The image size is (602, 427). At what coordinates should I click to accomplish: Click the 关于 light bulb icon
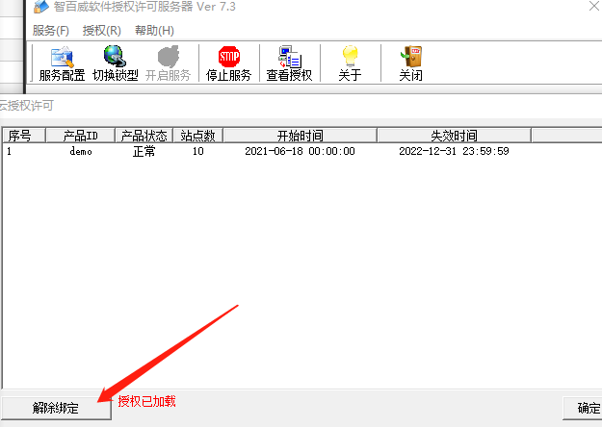pos(350,63)
